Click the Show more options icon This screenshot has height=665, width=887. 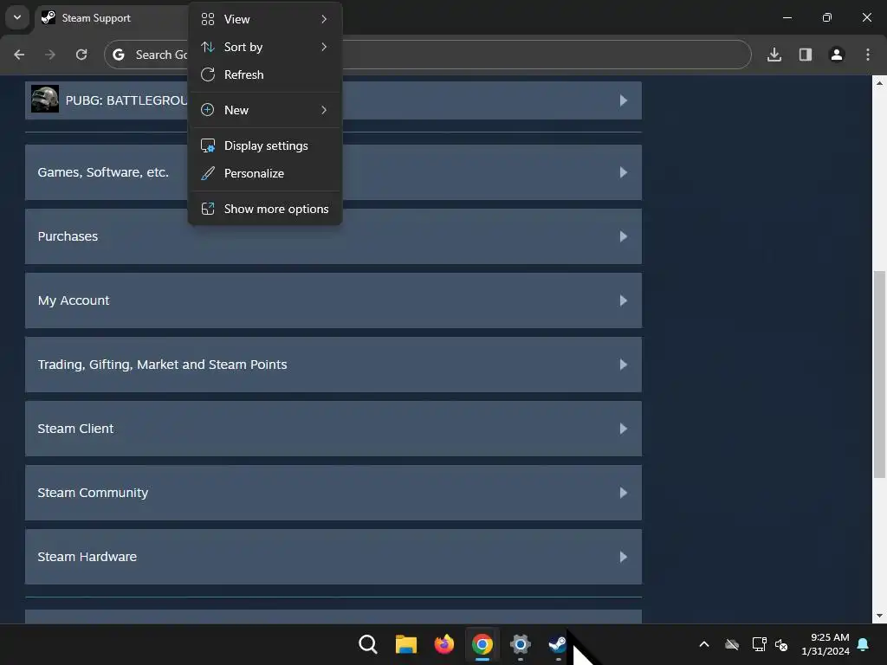[x=208, y=209]
